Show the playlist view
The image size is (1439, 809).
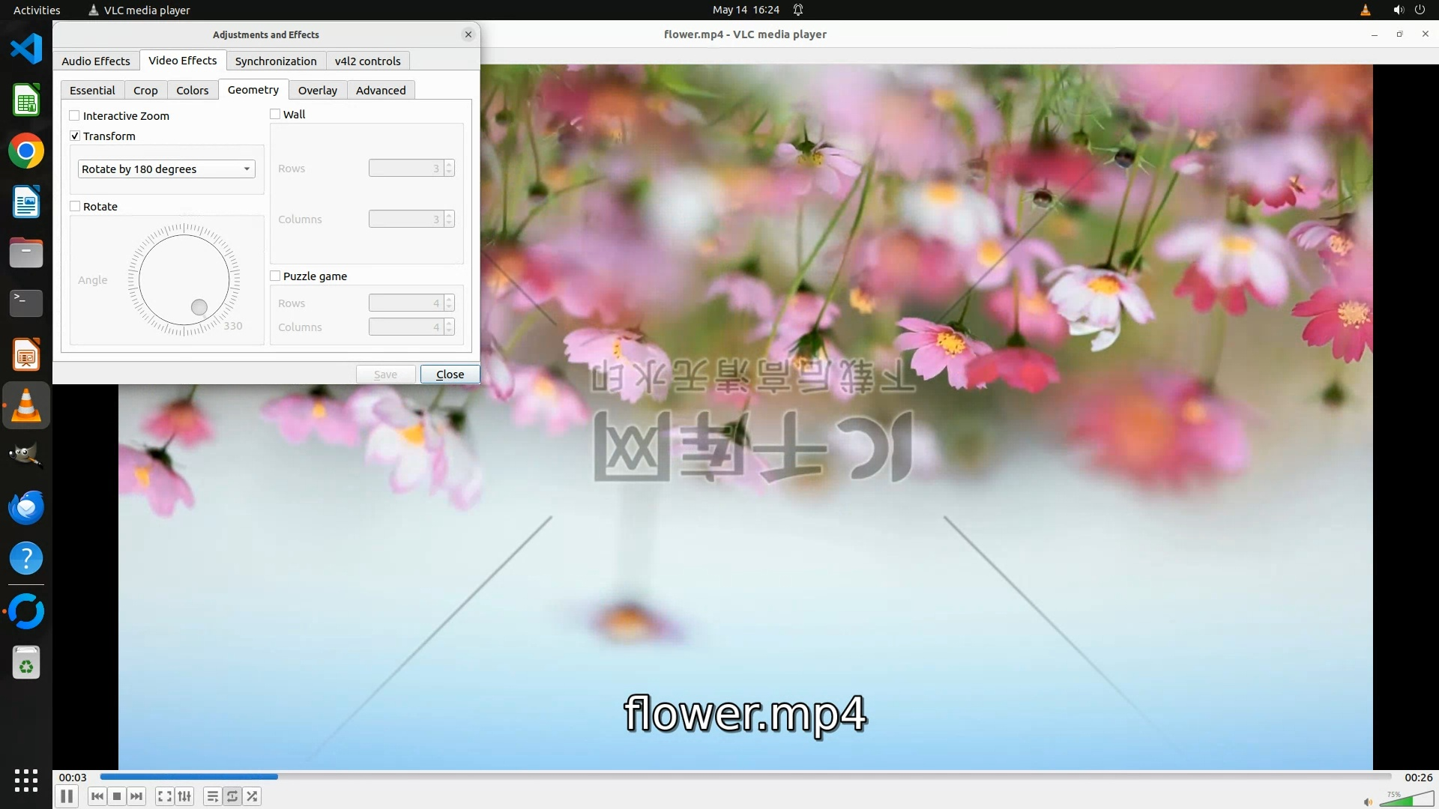(x=213, y=796)
